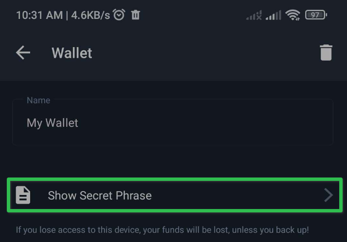Tap the small trash icon in status bar
The height and width of the screenshot is (242, 347).
[136, 15]
